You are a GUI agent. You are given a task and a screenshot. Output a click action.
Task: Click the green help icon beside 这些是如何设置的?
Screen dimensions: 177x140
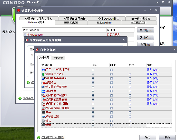(38, 137)
